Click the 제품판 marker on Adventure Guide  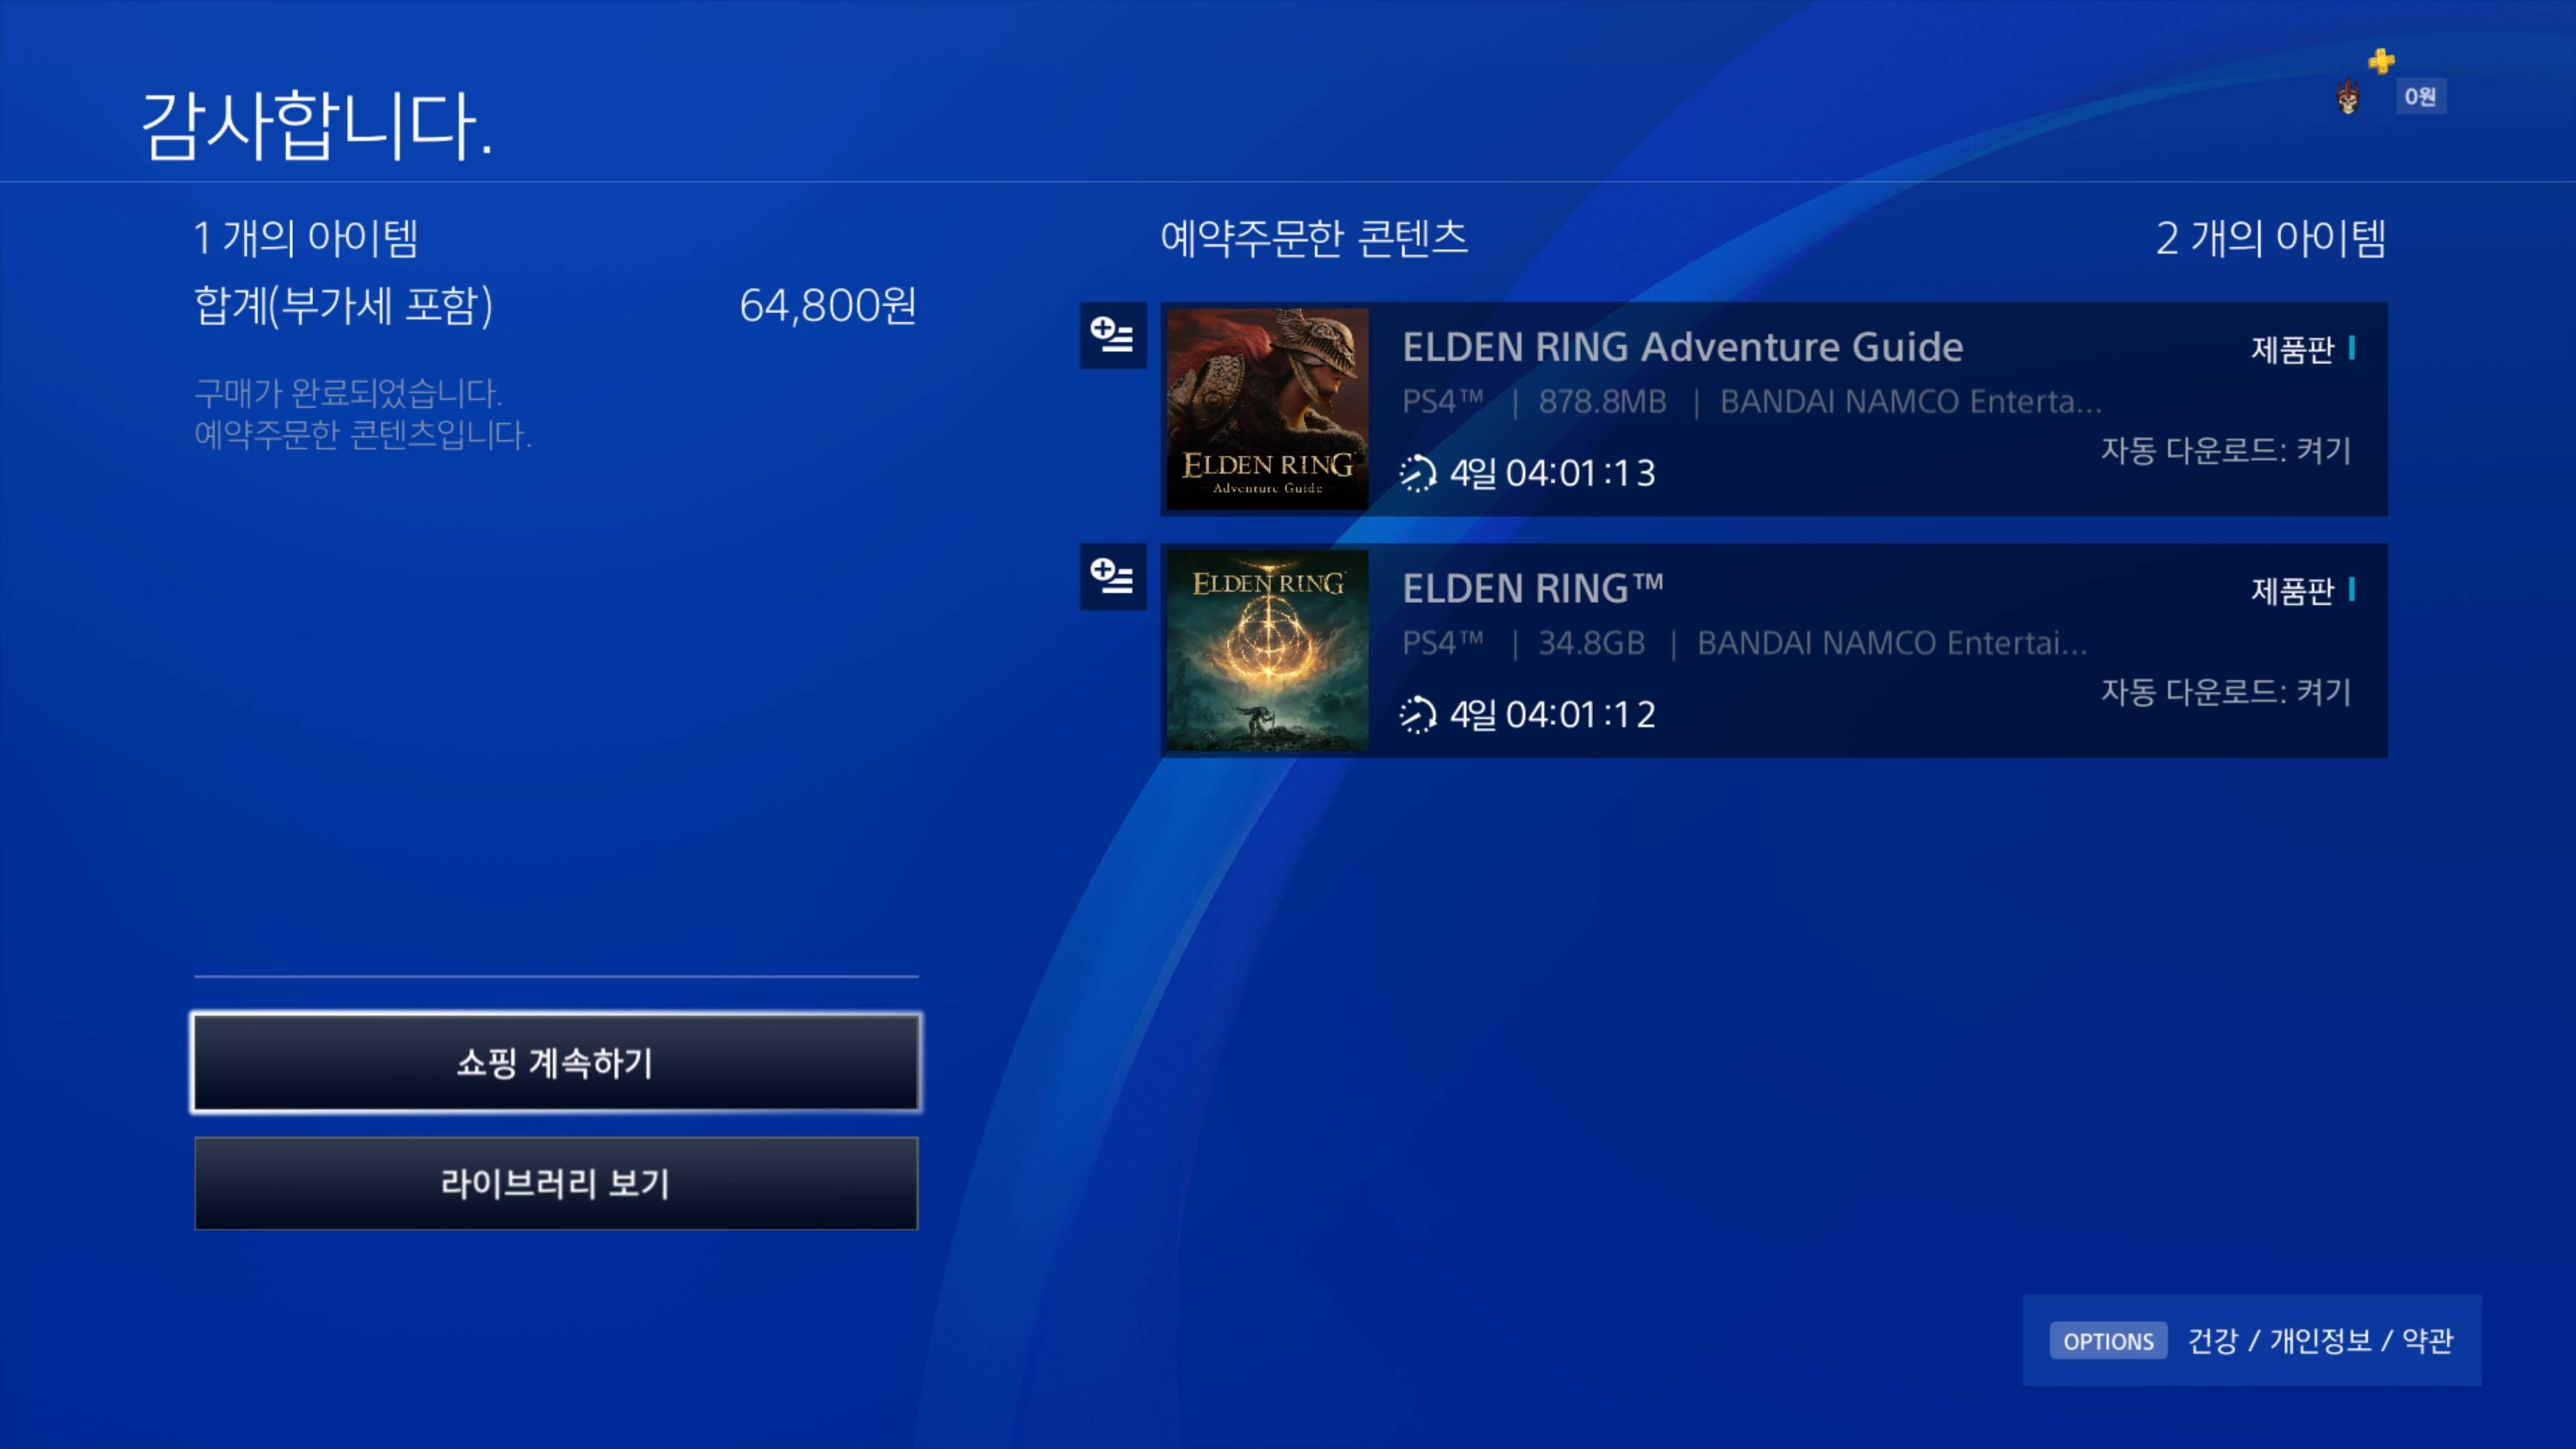click(x=2302, y=349)
